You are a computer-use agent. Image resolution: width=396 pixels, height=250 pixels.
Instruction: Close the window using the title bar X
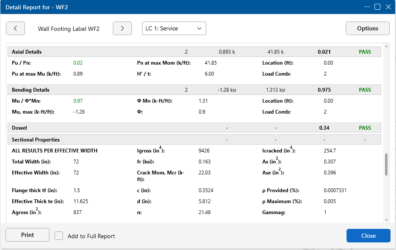coord(388,7)
